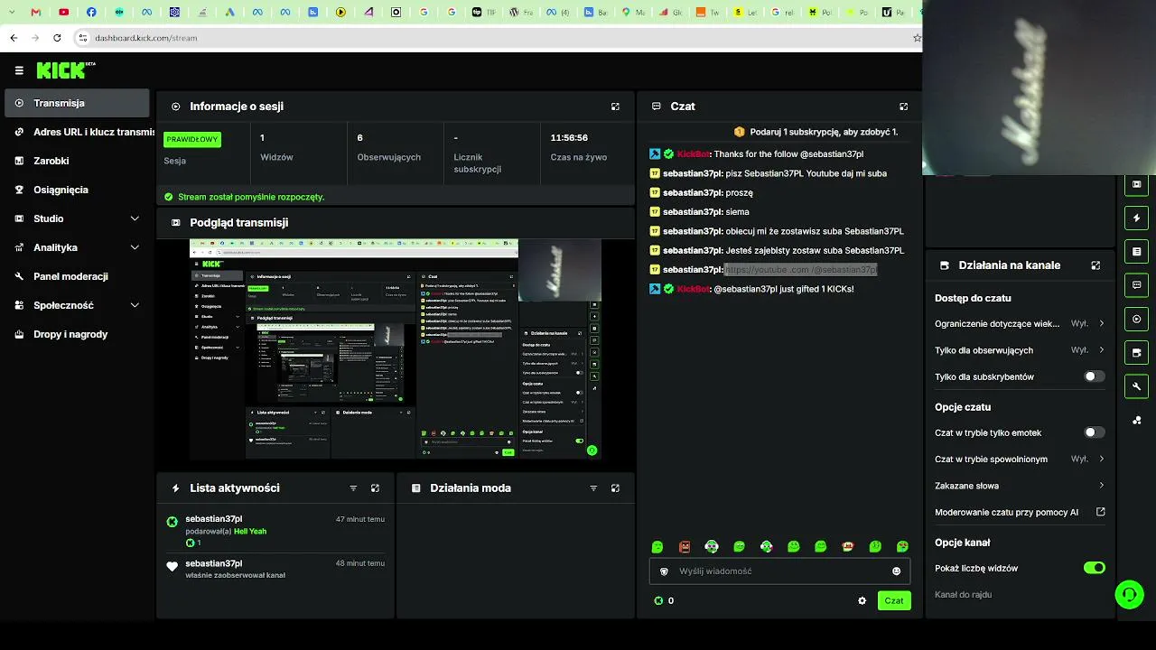
Task: Turn off Pokaż liczbę widzów
Action: coord(1094,569)
